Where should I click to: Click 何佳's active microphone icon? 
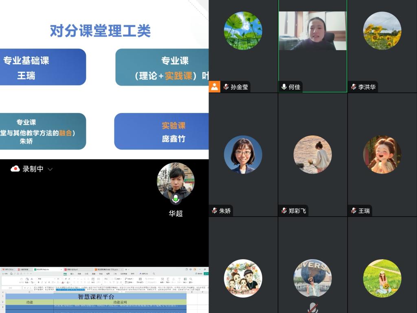tap(284, 87)
